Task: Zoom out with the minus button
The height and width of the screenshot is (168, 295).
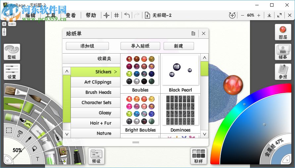Action: point(242,16)
